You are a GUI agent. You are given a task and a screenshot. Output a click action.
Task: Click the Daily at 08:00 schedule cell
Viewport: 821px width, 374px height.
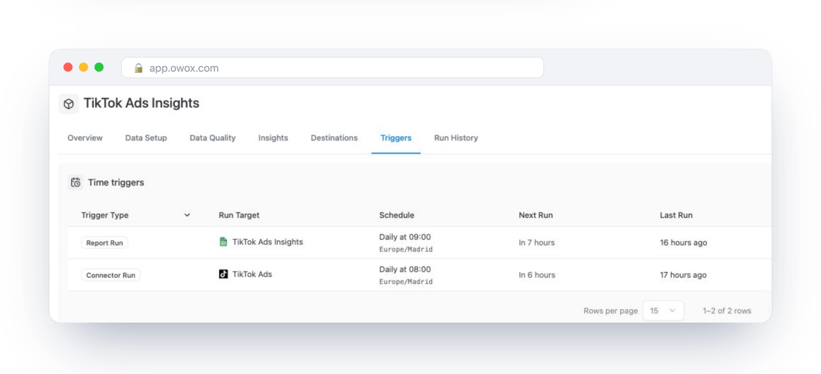pos(405,270)
